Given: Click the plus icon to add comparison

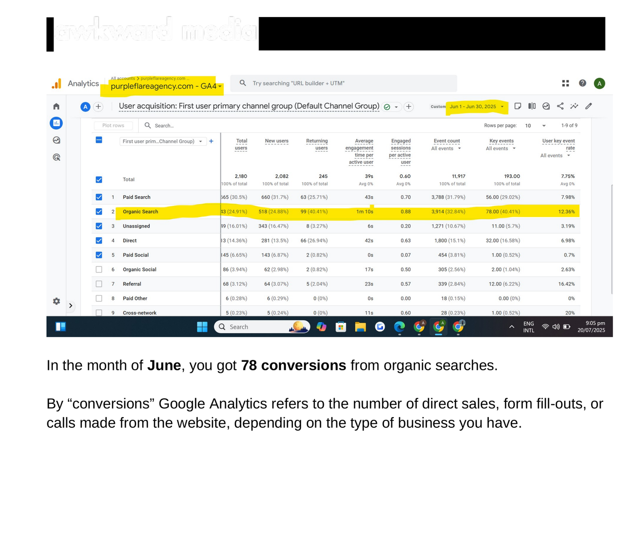Looking at the screenshot, I should 98,106.
